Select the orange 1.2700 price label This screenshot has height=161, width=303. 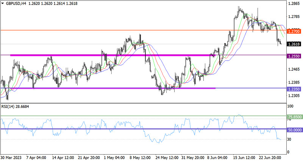(294, 31)
